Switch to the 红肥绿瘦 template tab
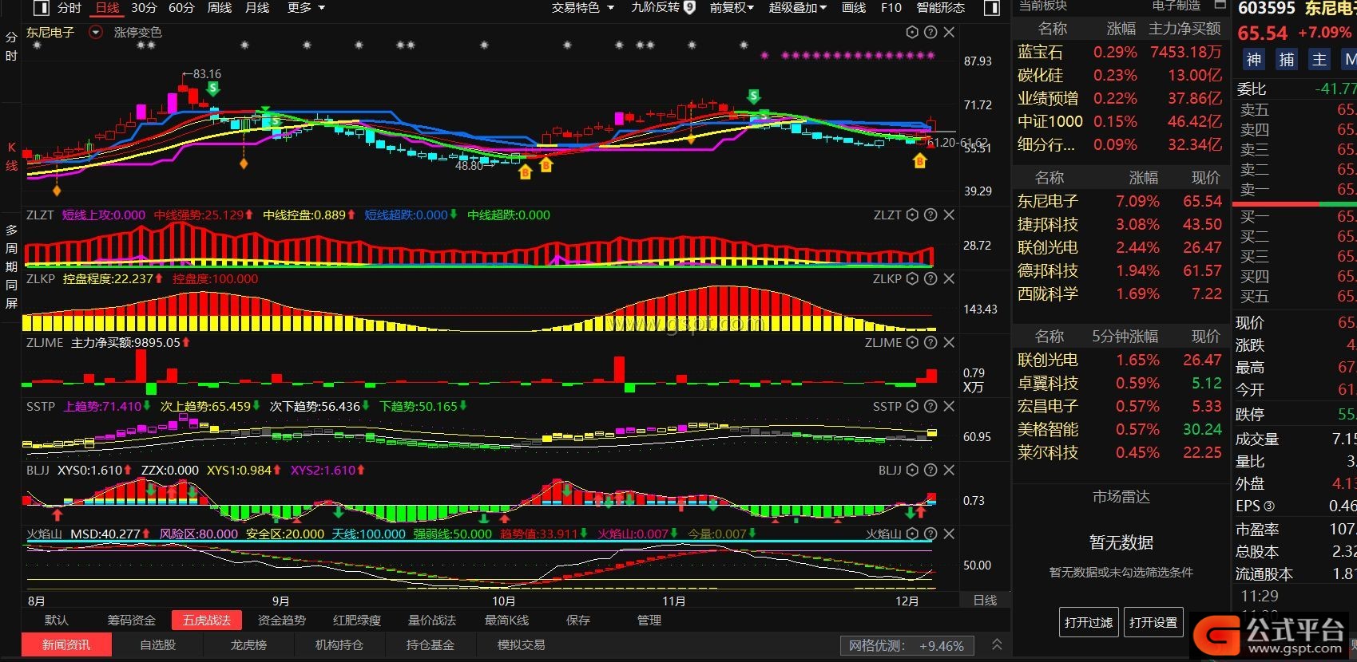Viewport: 1357px width, 662px height. pyautogui.click(x=357, y=620)
